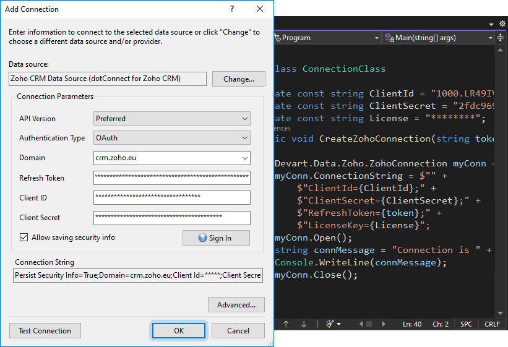The image size is (508, 347).
Task: Click the Cancel button
Action: pos(238,330)
